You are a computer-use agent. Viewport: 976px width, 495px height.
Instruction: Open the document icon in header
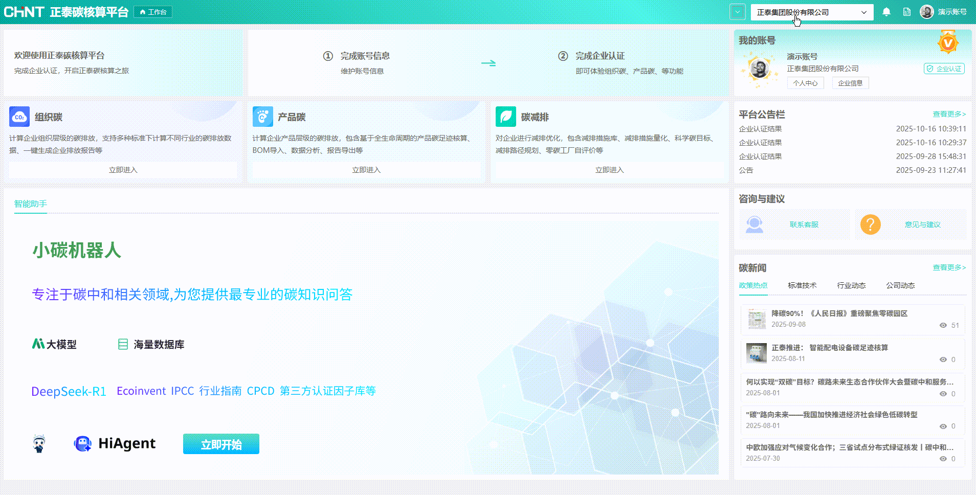click(907, 12)
